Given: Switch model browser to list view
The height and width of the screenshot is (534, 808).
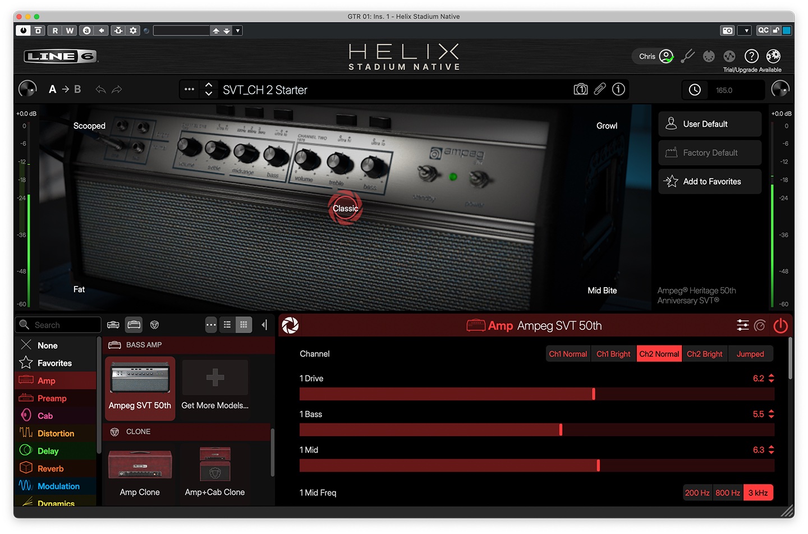Looking at the screenshot, I should tap(227, 325).
